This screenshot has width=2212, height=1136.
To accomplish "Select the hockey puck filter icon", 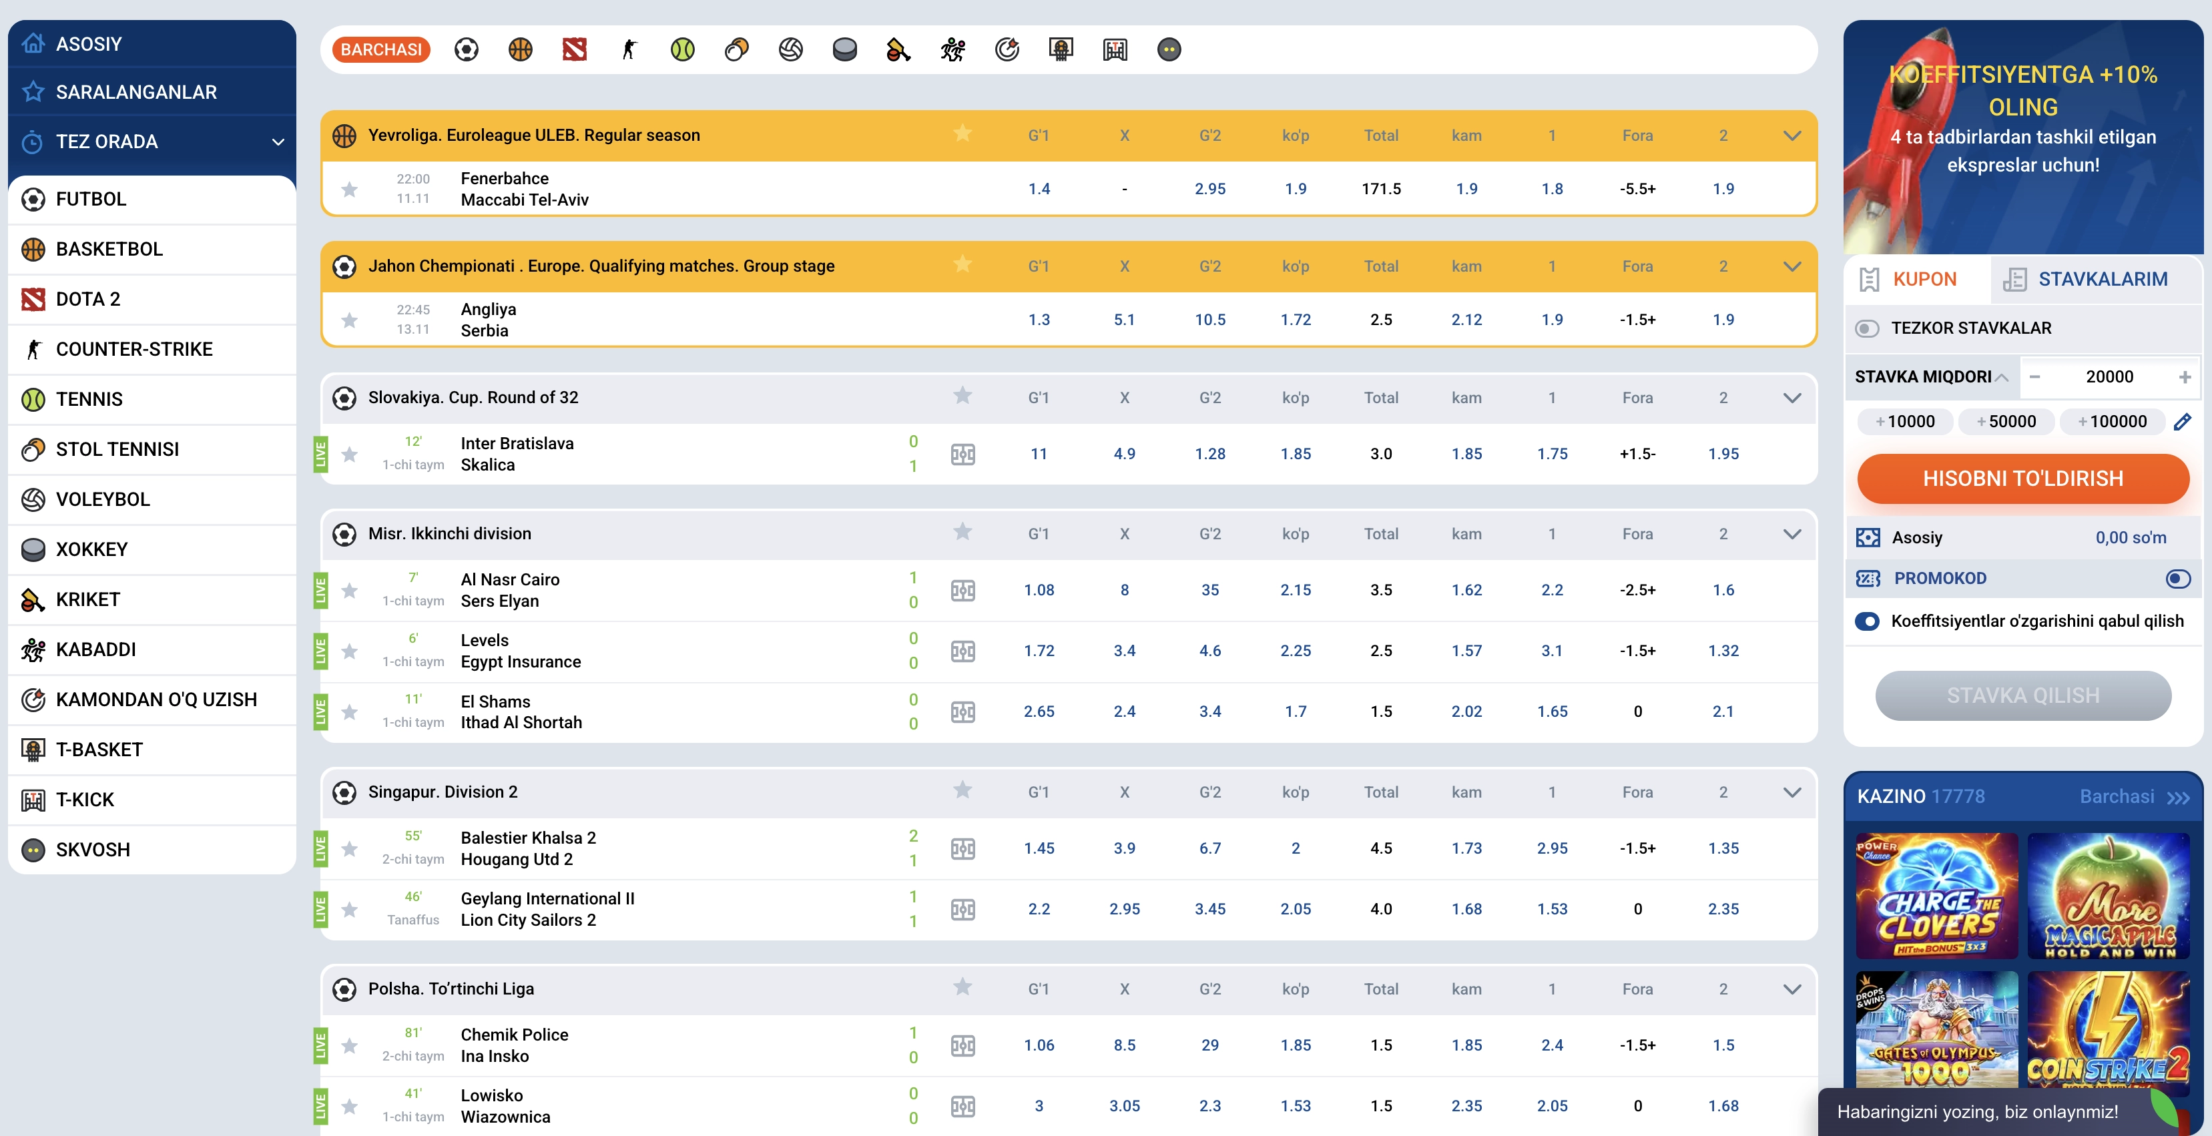I will pos(844,50).
